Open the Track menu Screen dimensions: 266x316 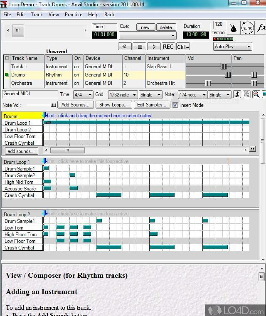coord(37,14)
